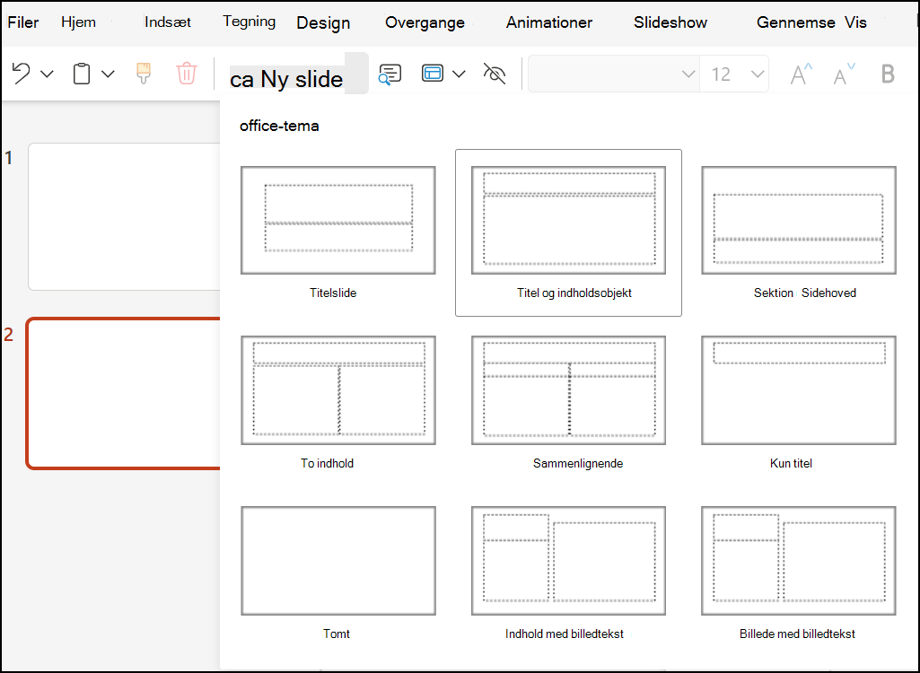Switch to the Slideshow tab

pos(670,22)
